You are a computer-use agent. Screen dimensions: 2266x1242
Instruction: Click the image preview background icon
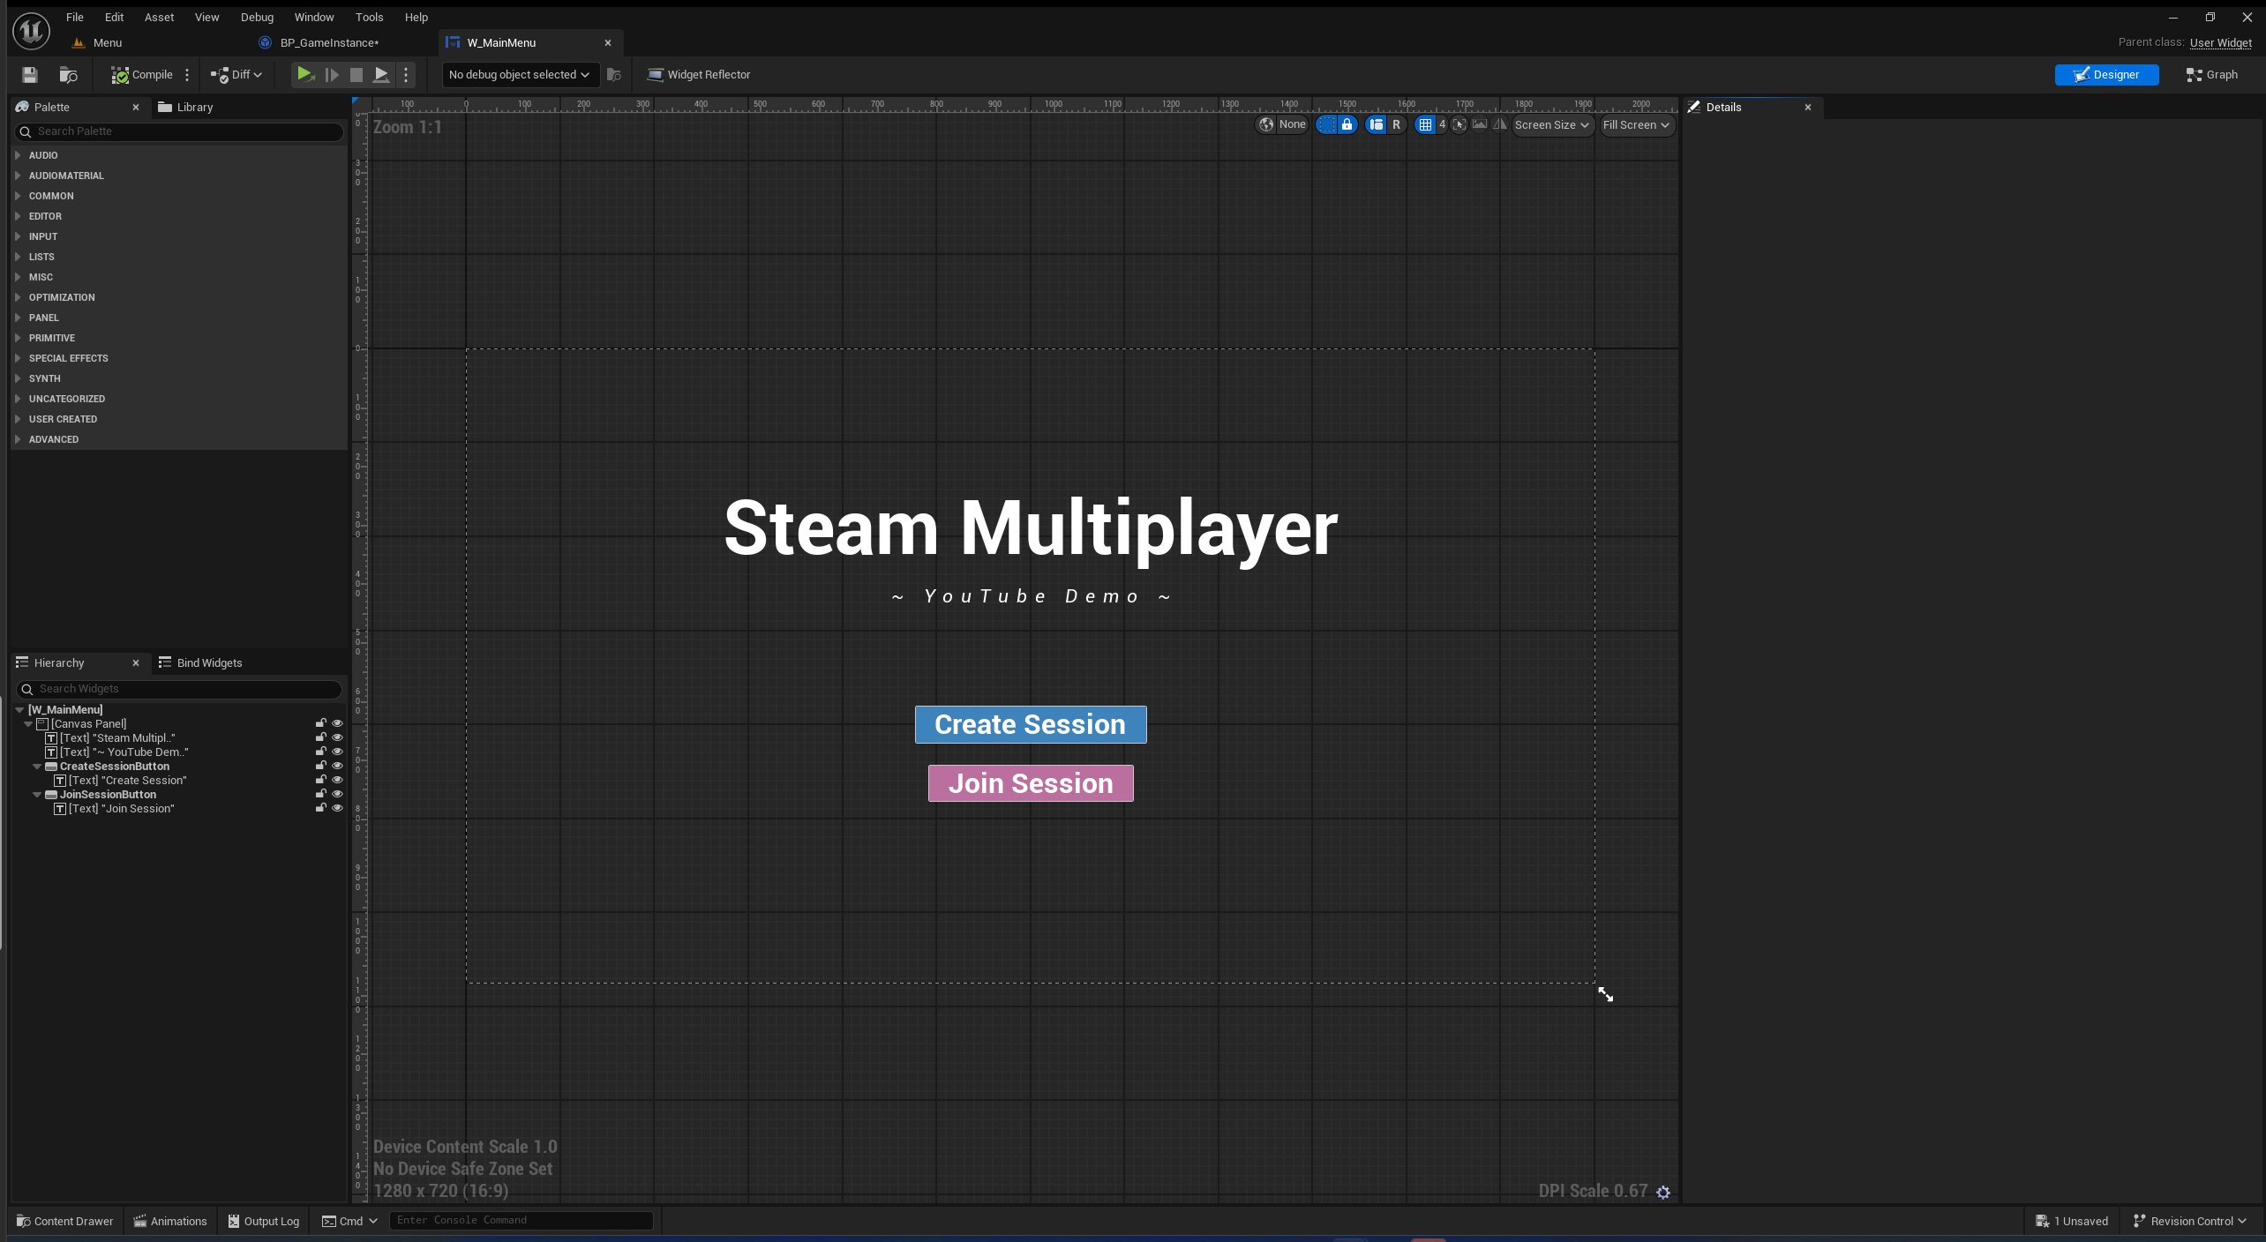point(1480,124)
